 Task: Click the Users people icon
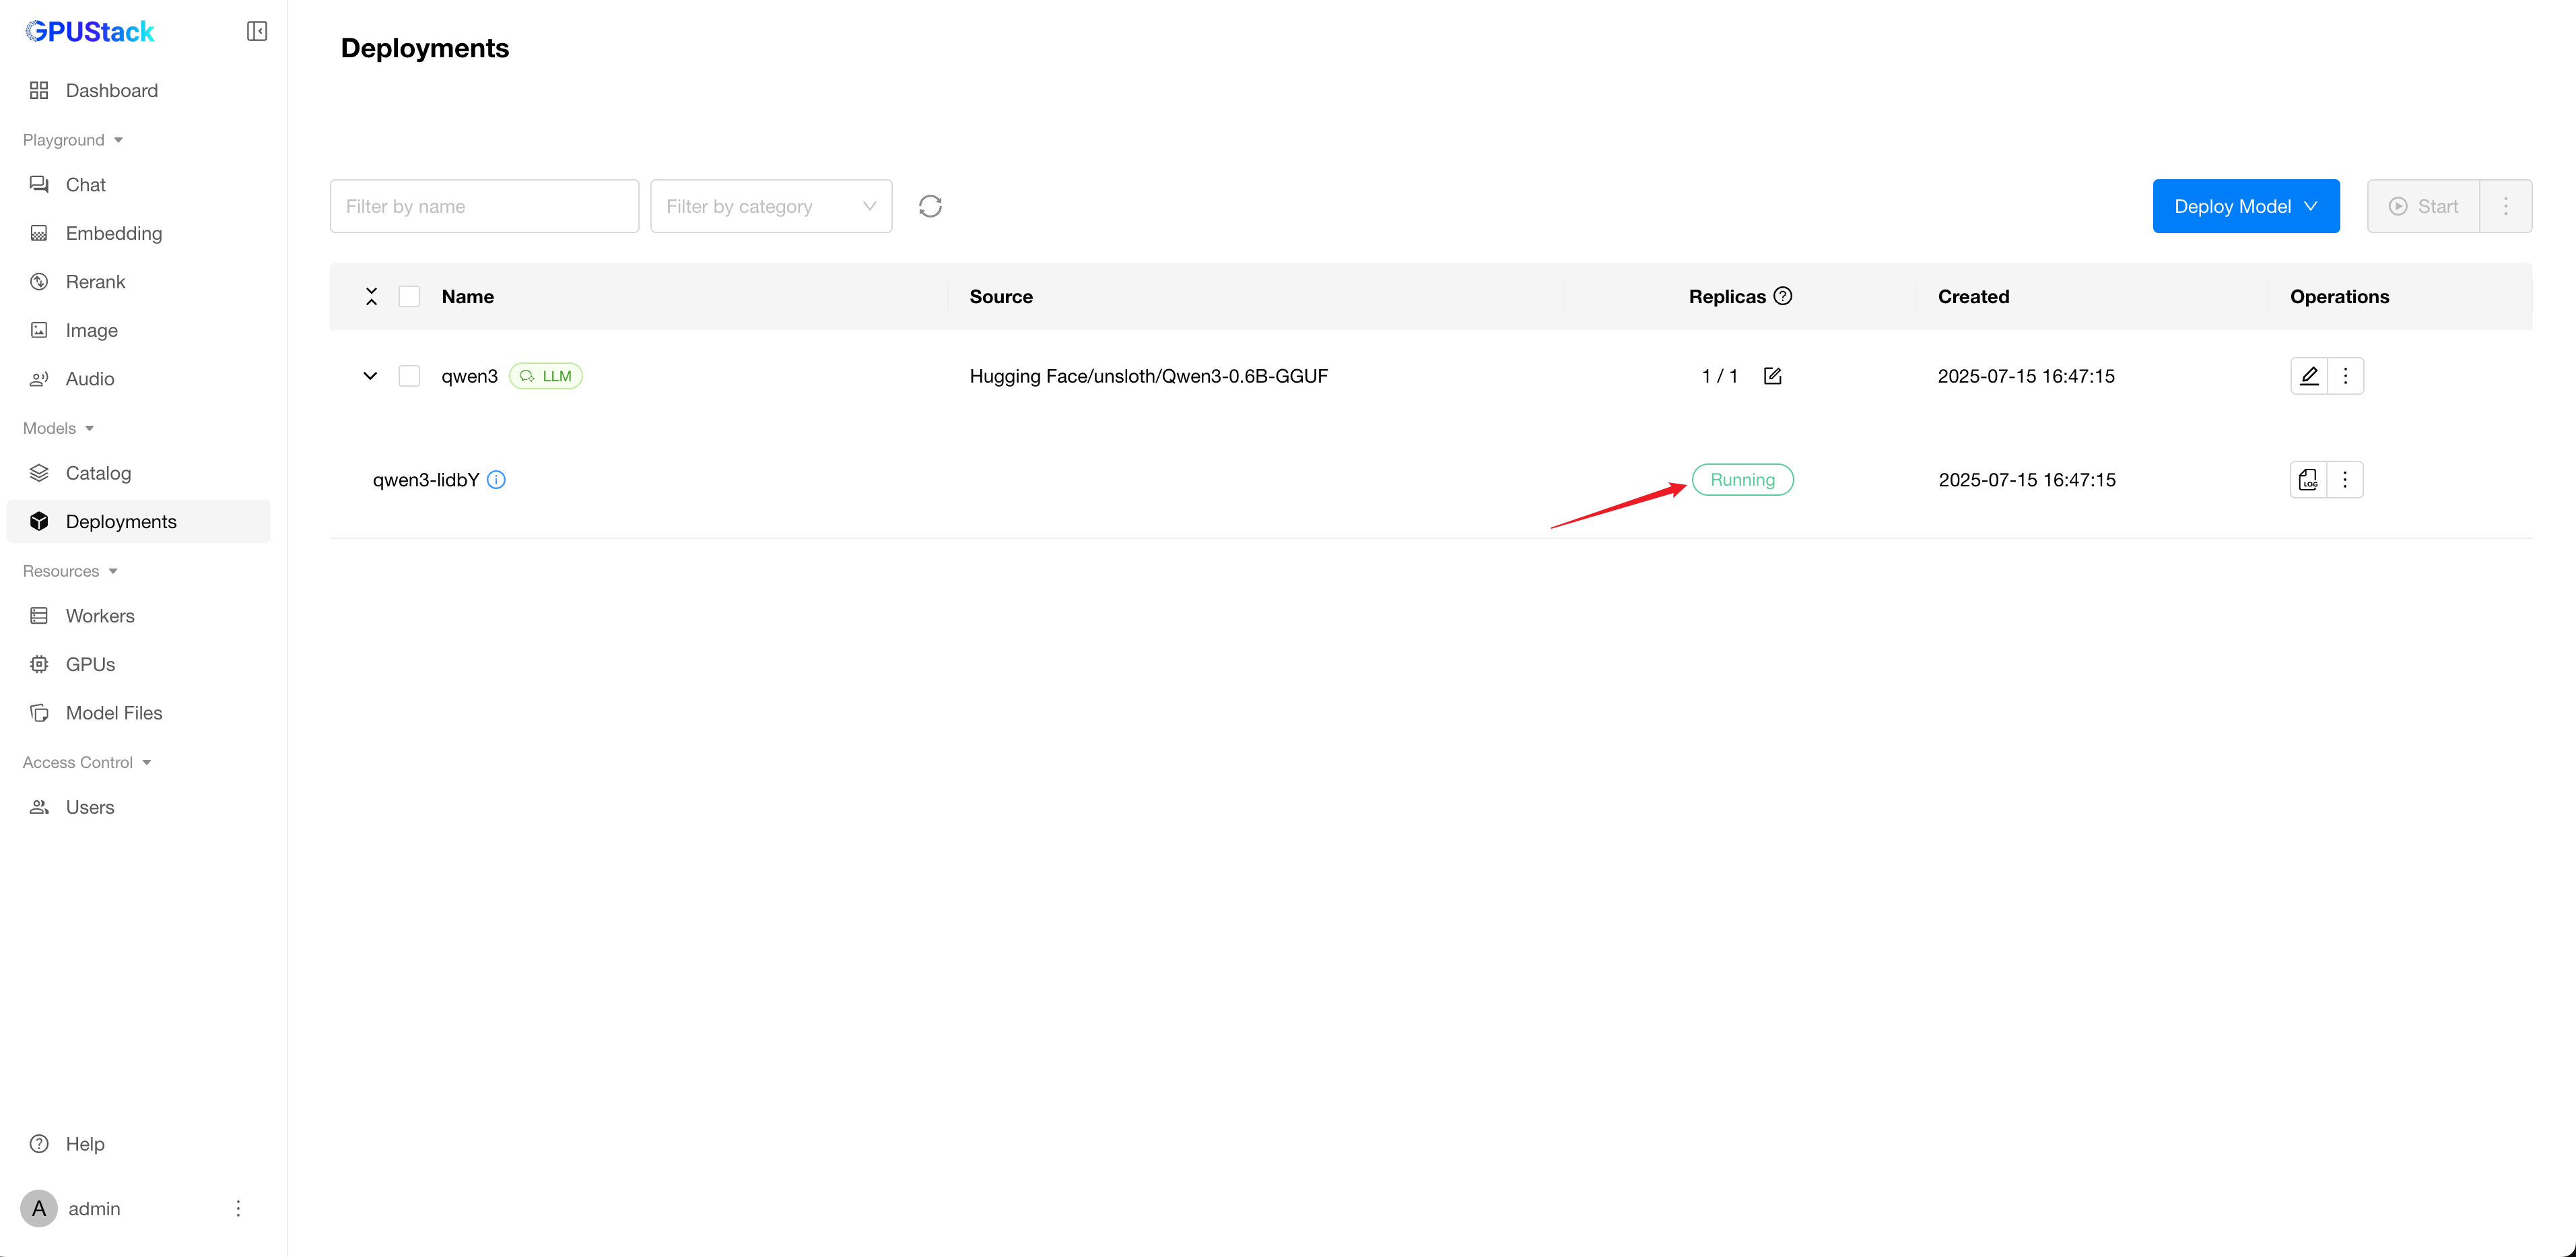click(39, 808)
